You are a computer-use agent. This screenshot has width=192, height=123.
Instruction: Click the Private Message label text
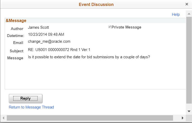pos(126,27)
